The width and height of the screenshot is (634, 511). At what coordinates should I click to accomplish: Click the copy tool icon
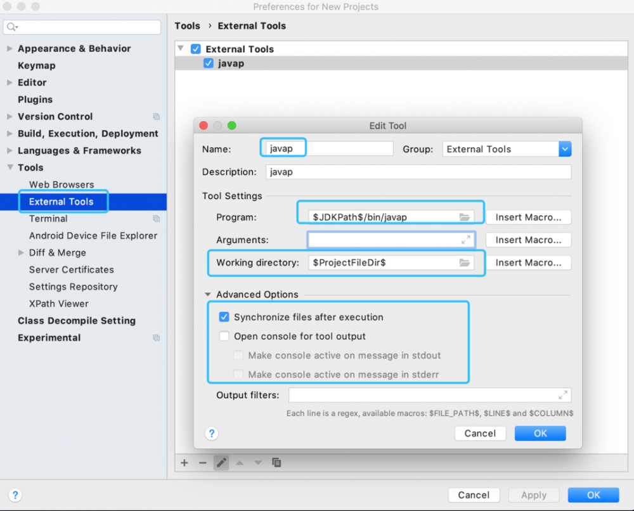[x=276, y=462]
